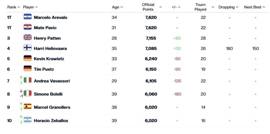Image resolution: width=270 pixels, height=134 pixels.
Task: Open Simone Bolelli player profile link
Action: [48, 94]
